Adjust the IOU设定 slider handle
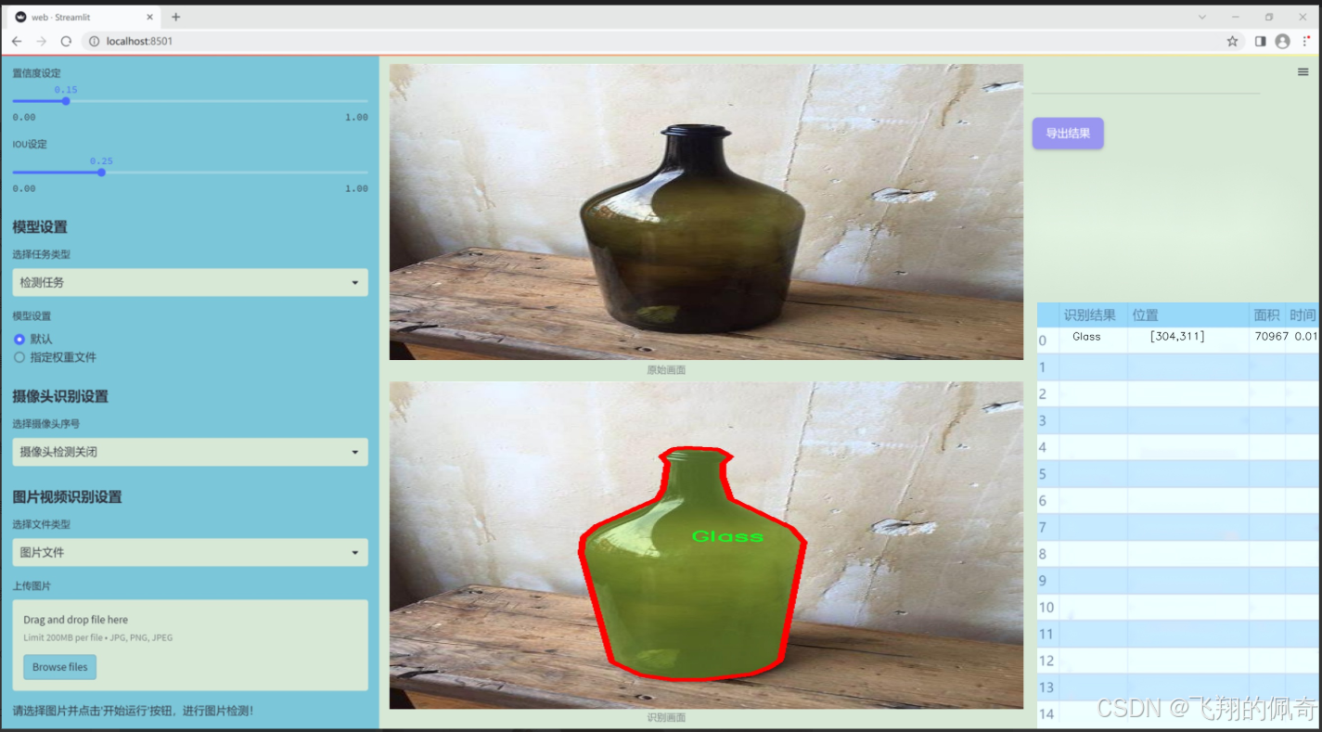This screenshot has height=732, width=1322. [x=101, y=173]
